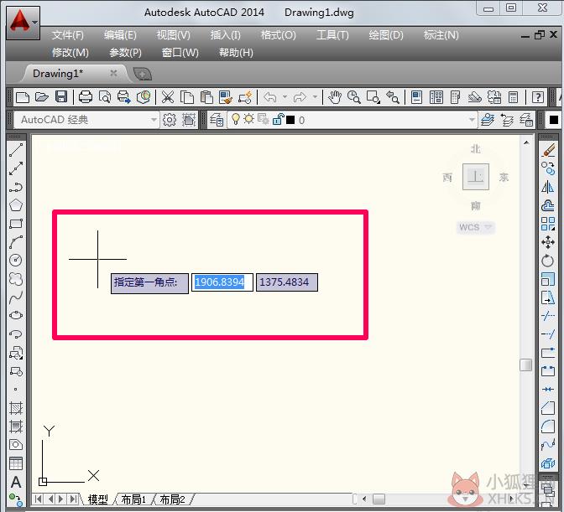
Task: Click the New drawing icon
Action: pos(23,97)
